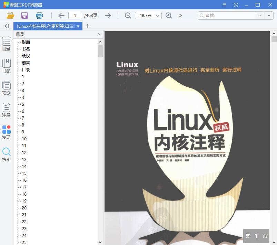Viewport: 277px width, 245px height.
Task: Click the 查找 search input field
Action: tap(227, 16)
